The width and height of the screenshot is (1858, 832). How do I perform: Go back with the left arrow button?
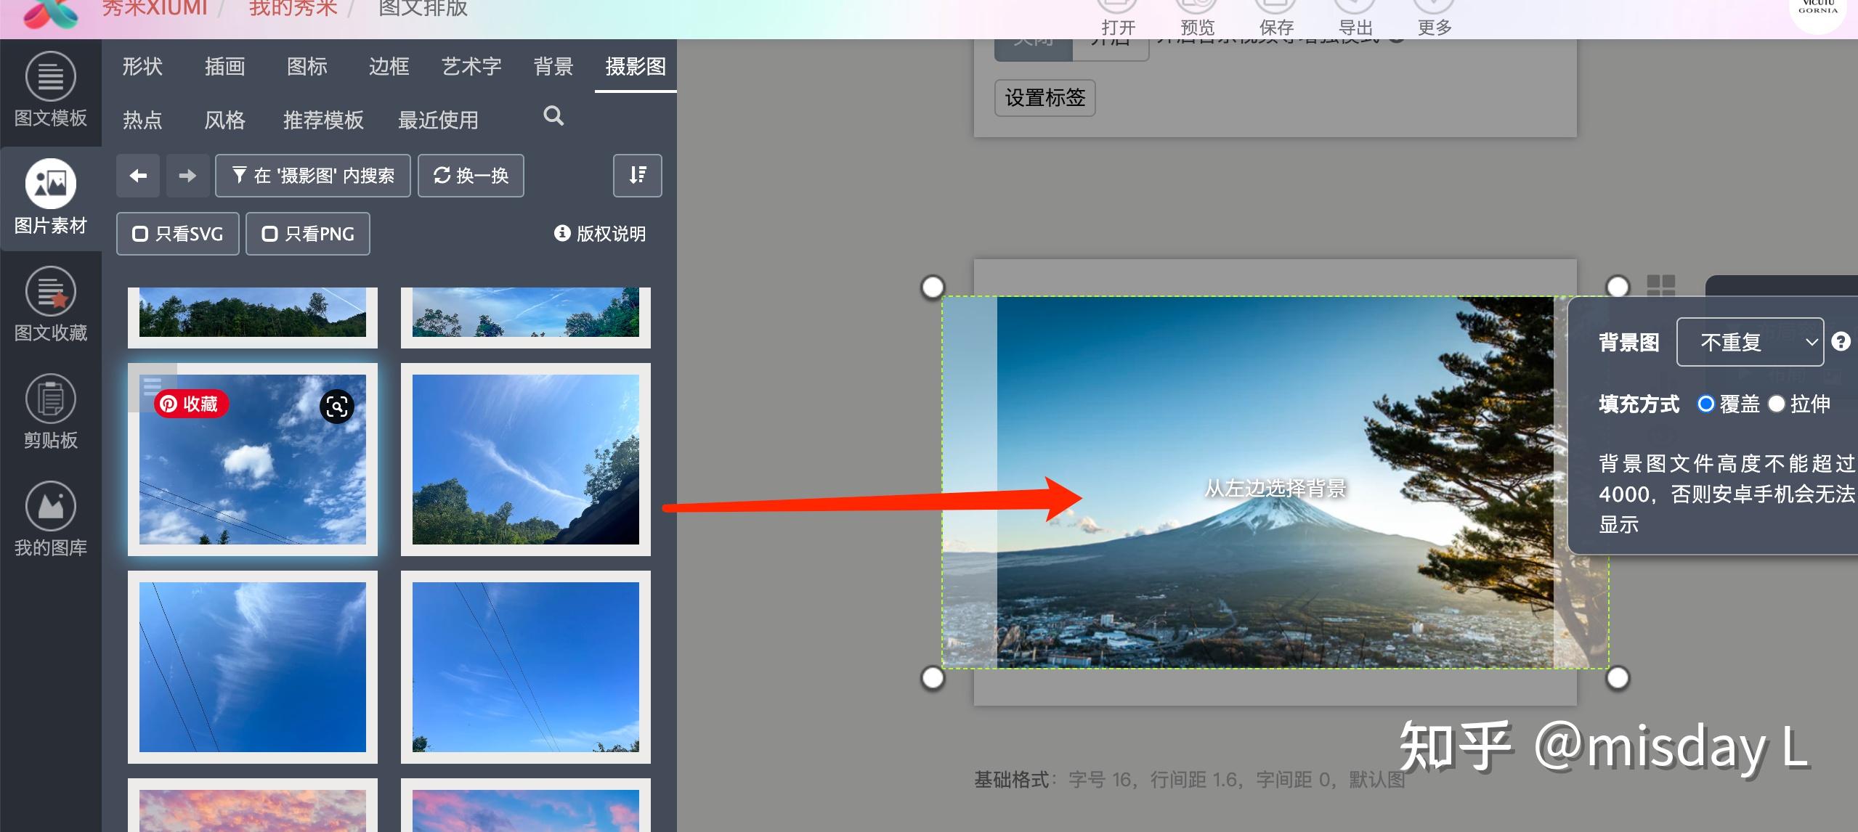138,176
